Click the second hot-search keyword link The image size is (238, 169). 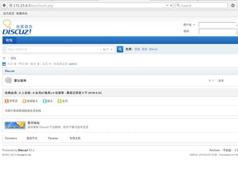[144, 49]
